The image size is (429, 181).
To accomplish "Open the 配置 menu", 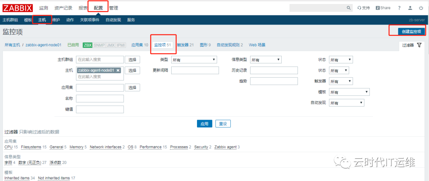I will 98,8.
